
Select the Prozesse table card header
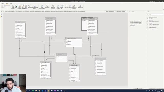click(20, 22)
